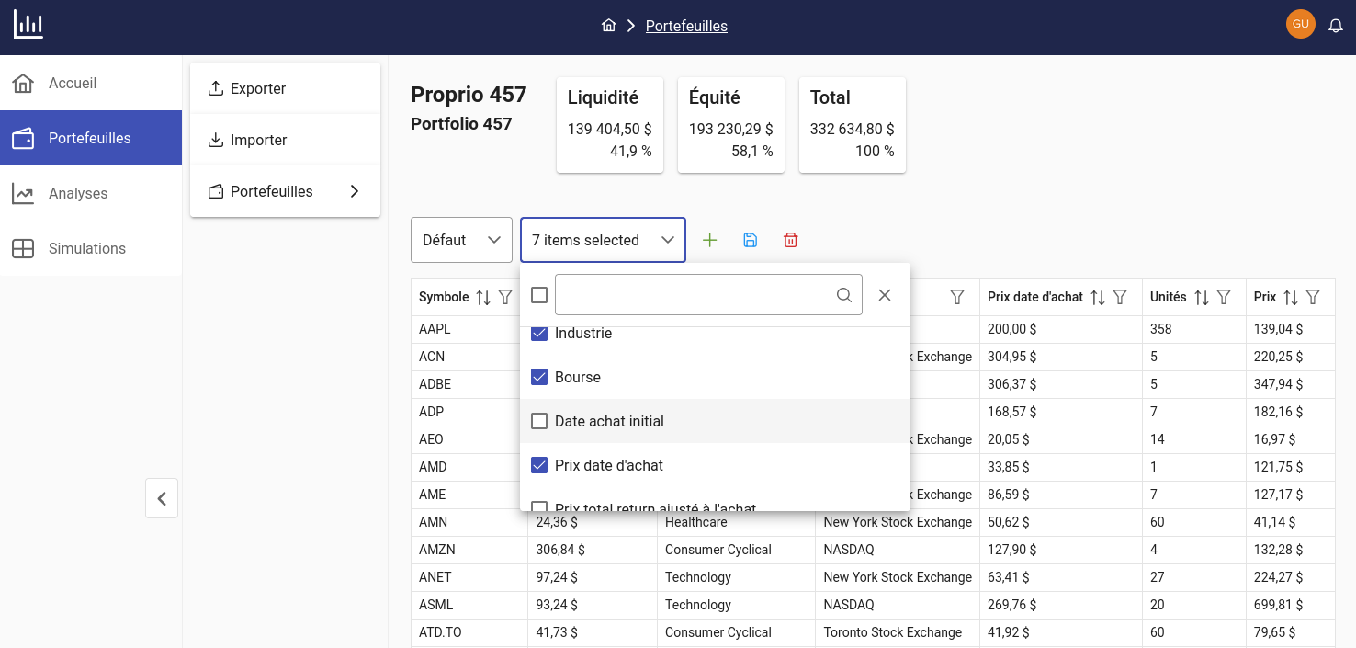Delete the view using the red trash icon

790,240
